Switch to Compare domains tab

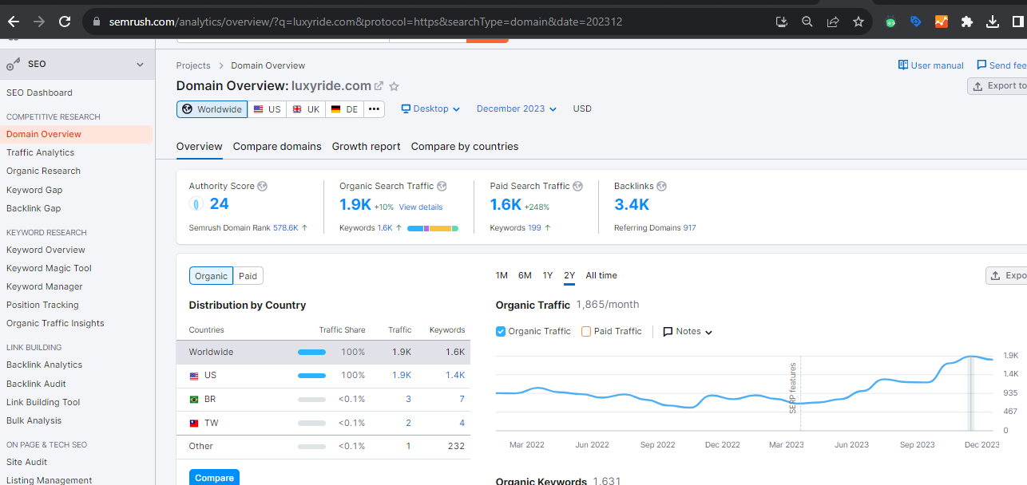277,147
